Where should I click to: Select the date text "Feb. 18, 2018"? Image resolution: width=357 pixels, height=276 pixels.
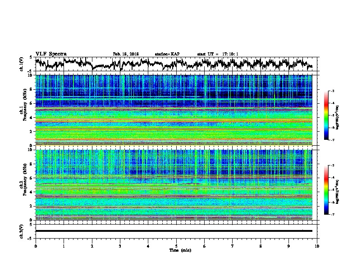click(x=126, y=54)
